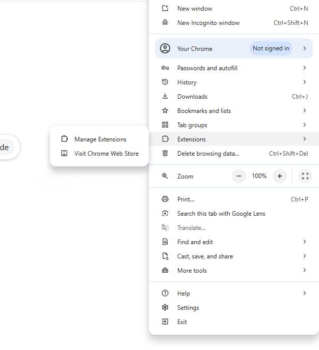Open Visit Chrome Web Store entry

click(99, 153)
